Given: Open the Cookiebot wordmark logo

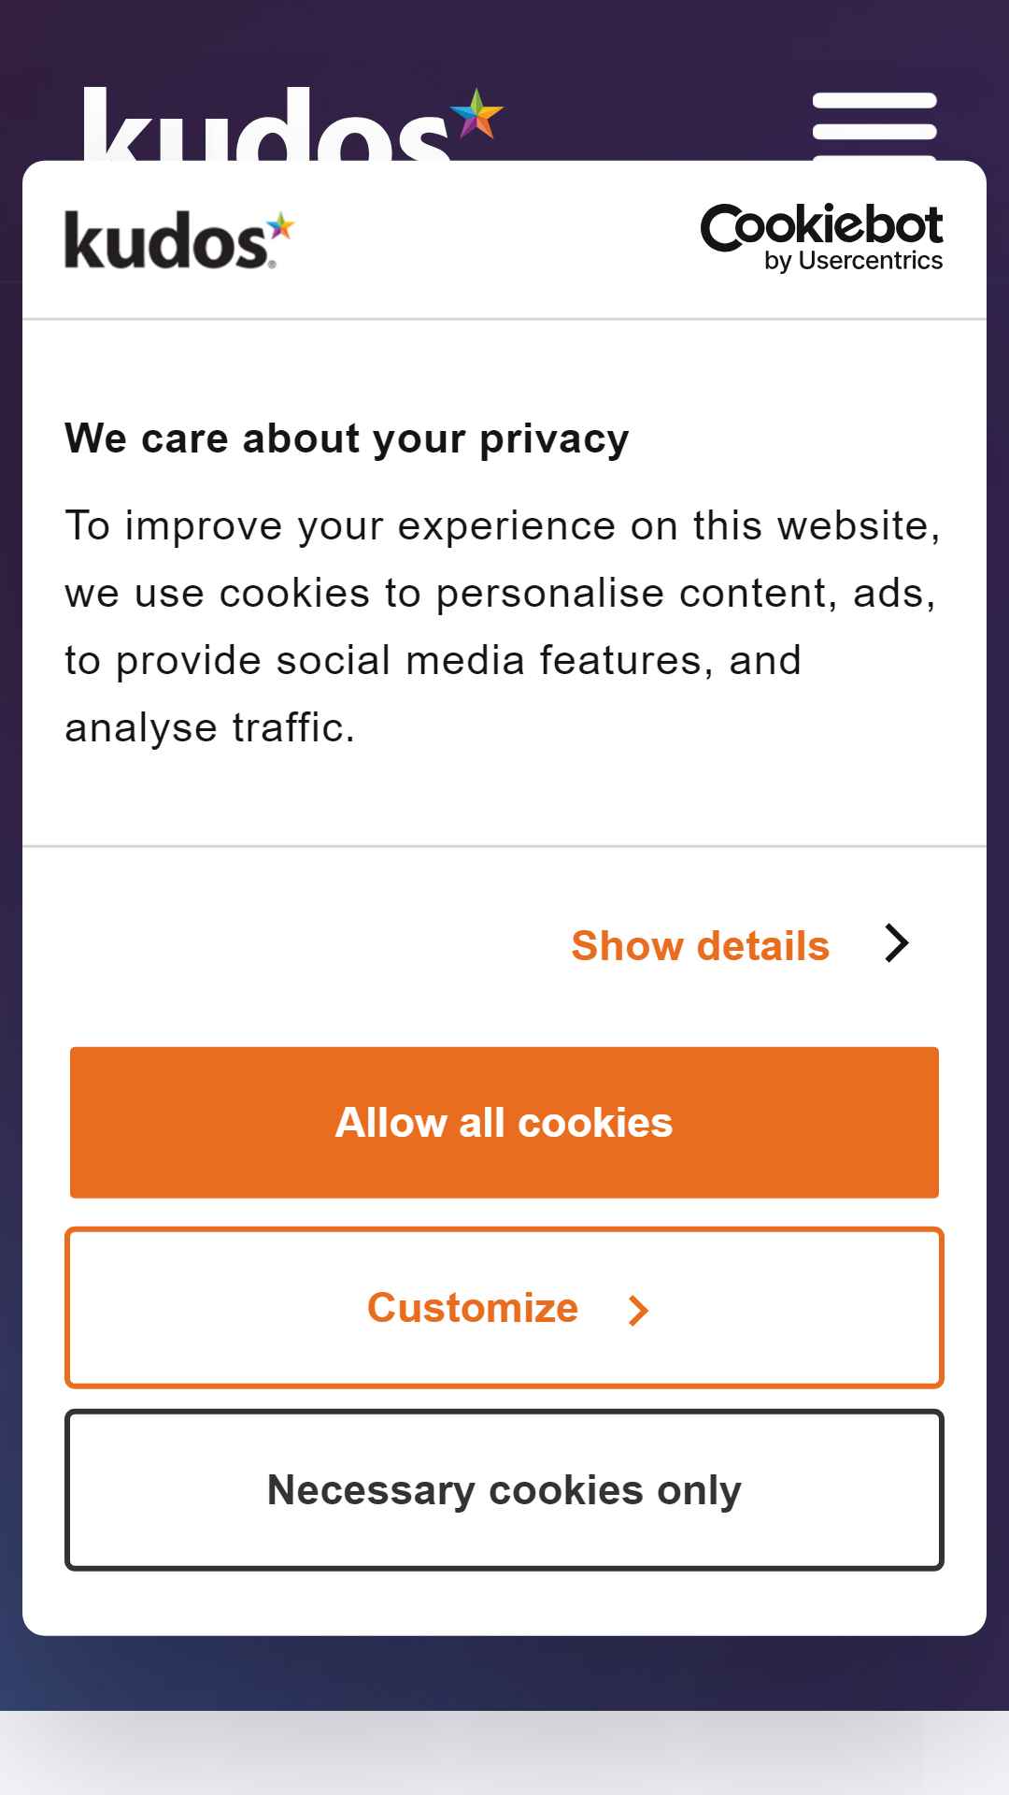Looking at the screenshot, I should coord(822,237).
